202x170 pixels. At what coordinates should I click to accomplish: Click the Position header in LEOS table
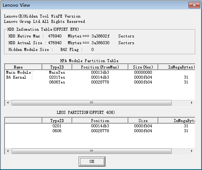pos(100,121)
